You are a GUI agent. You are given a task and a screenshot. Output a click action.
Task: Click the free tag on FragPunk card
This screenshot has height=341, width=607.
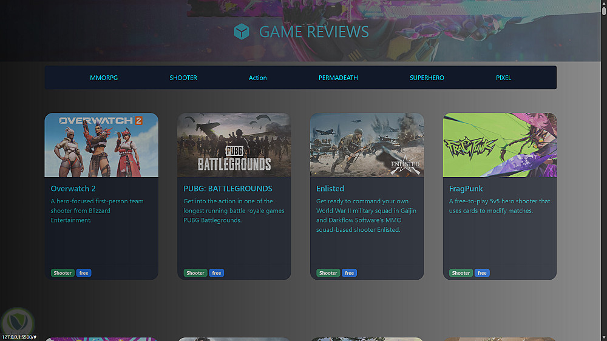tap(482, 273)
